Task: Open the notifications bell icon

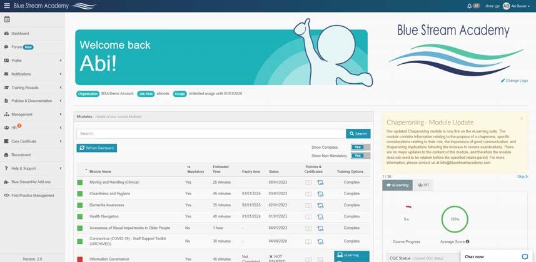Action: (x=470, y=6)
